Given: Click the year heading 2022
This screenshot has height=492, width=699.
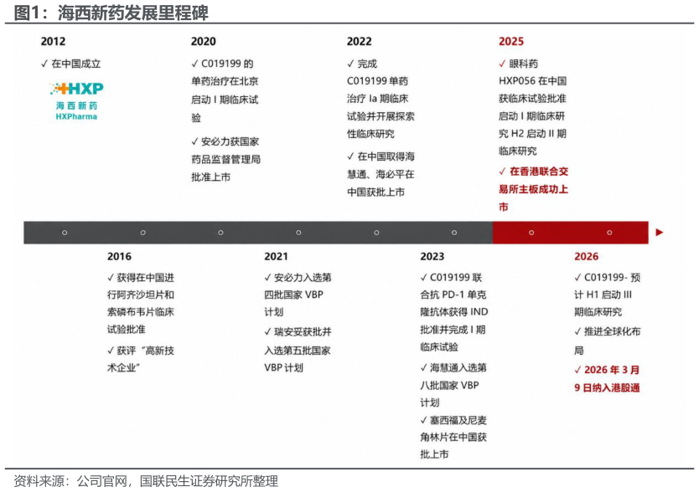Looking at the screenshot, I should [360, 41].
